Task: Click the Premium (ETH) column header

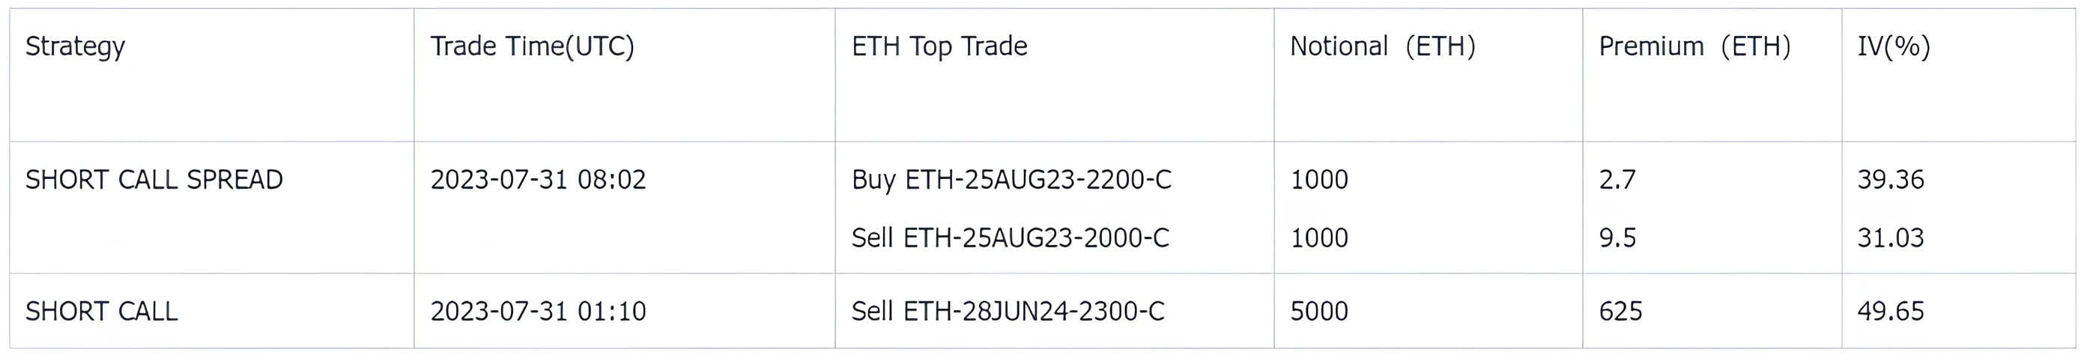Action: click(x=1694, y=46)
